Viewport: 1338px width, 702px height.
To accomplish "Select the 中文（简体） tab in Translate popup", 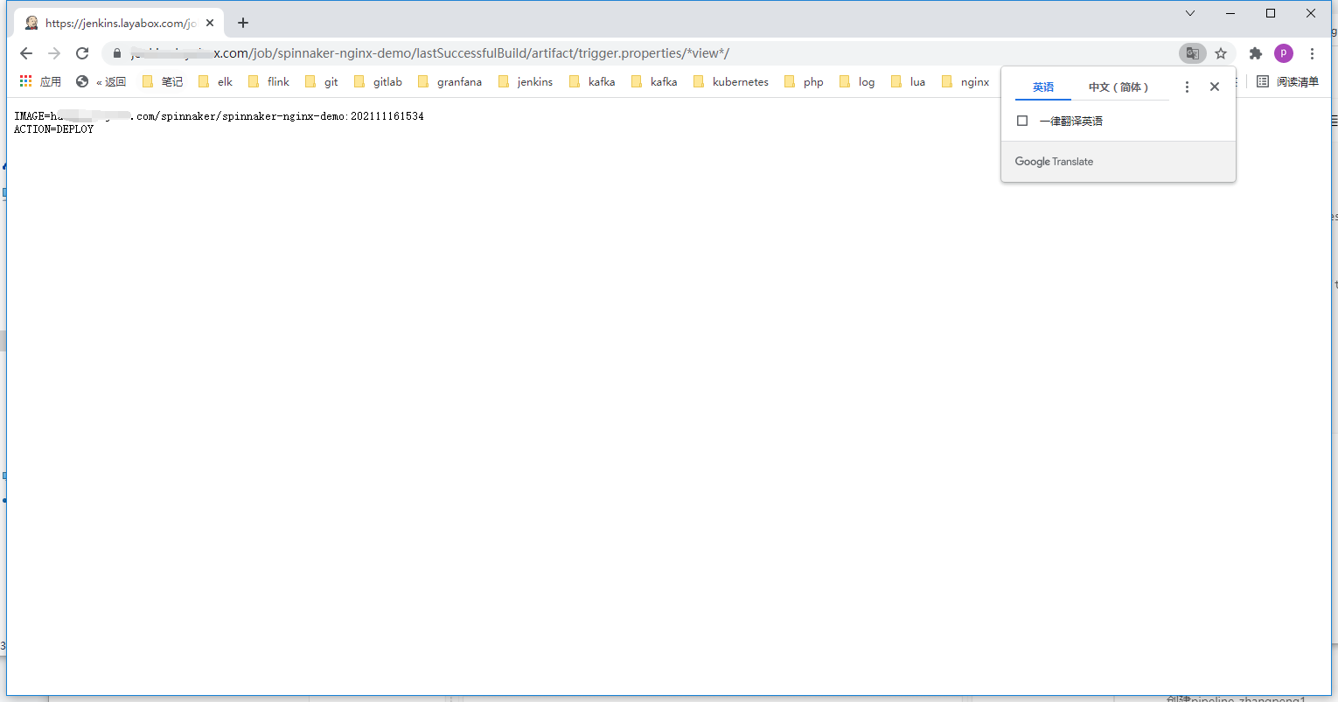I will point(1118,87).
